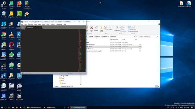This screenshot has height=109, width=195.
Task: Launch Google Chrome from the desktop
Action: click(4, 36)
